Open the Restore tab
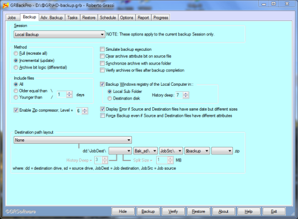298x219 pixels. (x=89, y=18)
